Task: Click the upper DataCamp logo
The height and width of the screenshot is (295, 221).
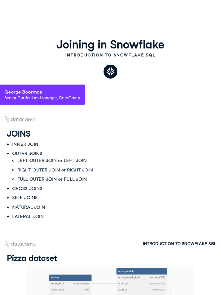Action: tap(20, 119)
